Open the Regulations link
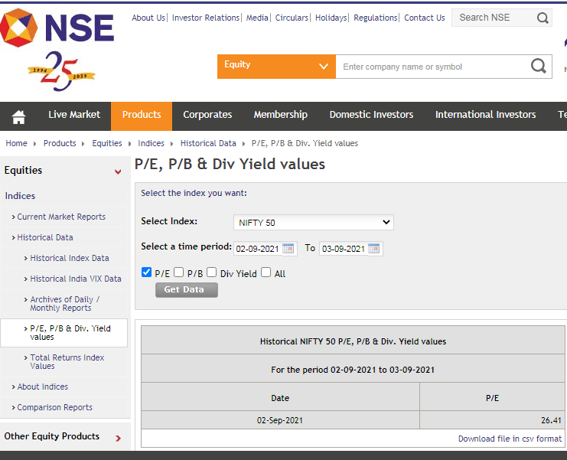Viewport: 567px width, 460px height. pos(376,18)
